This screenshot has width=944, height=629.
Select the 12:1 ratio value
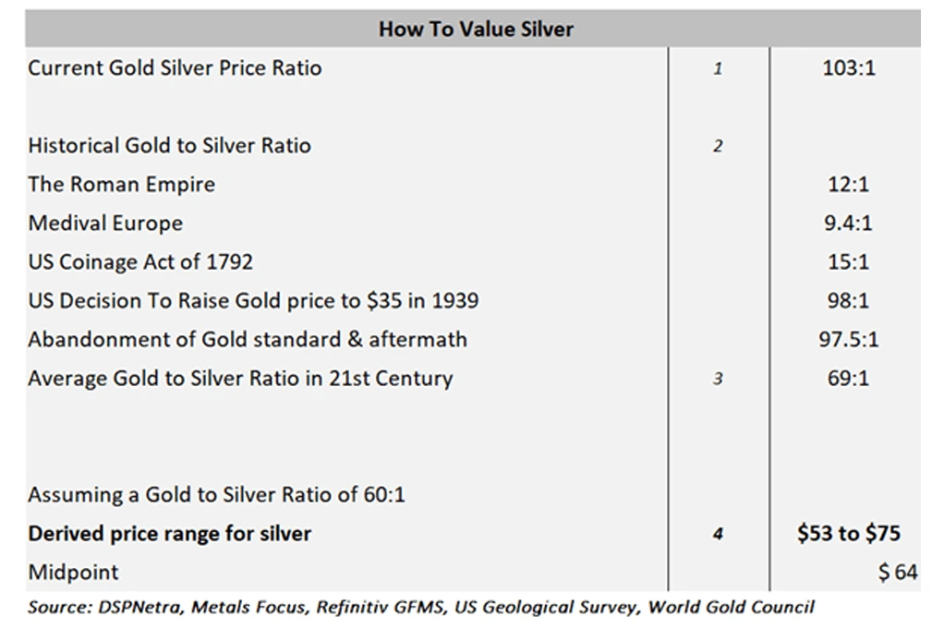pos(848,185)
